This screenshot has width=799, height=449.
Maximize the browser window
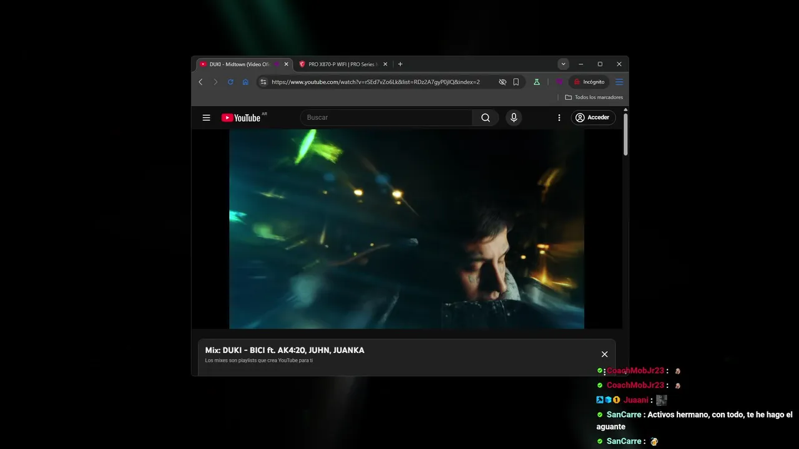[x=600, y=64]
